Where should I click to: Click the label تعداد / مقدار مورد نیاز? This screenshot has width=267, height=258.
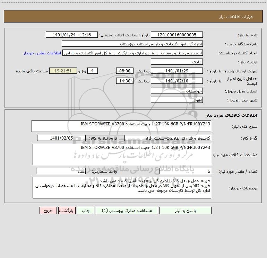point(238,172)
